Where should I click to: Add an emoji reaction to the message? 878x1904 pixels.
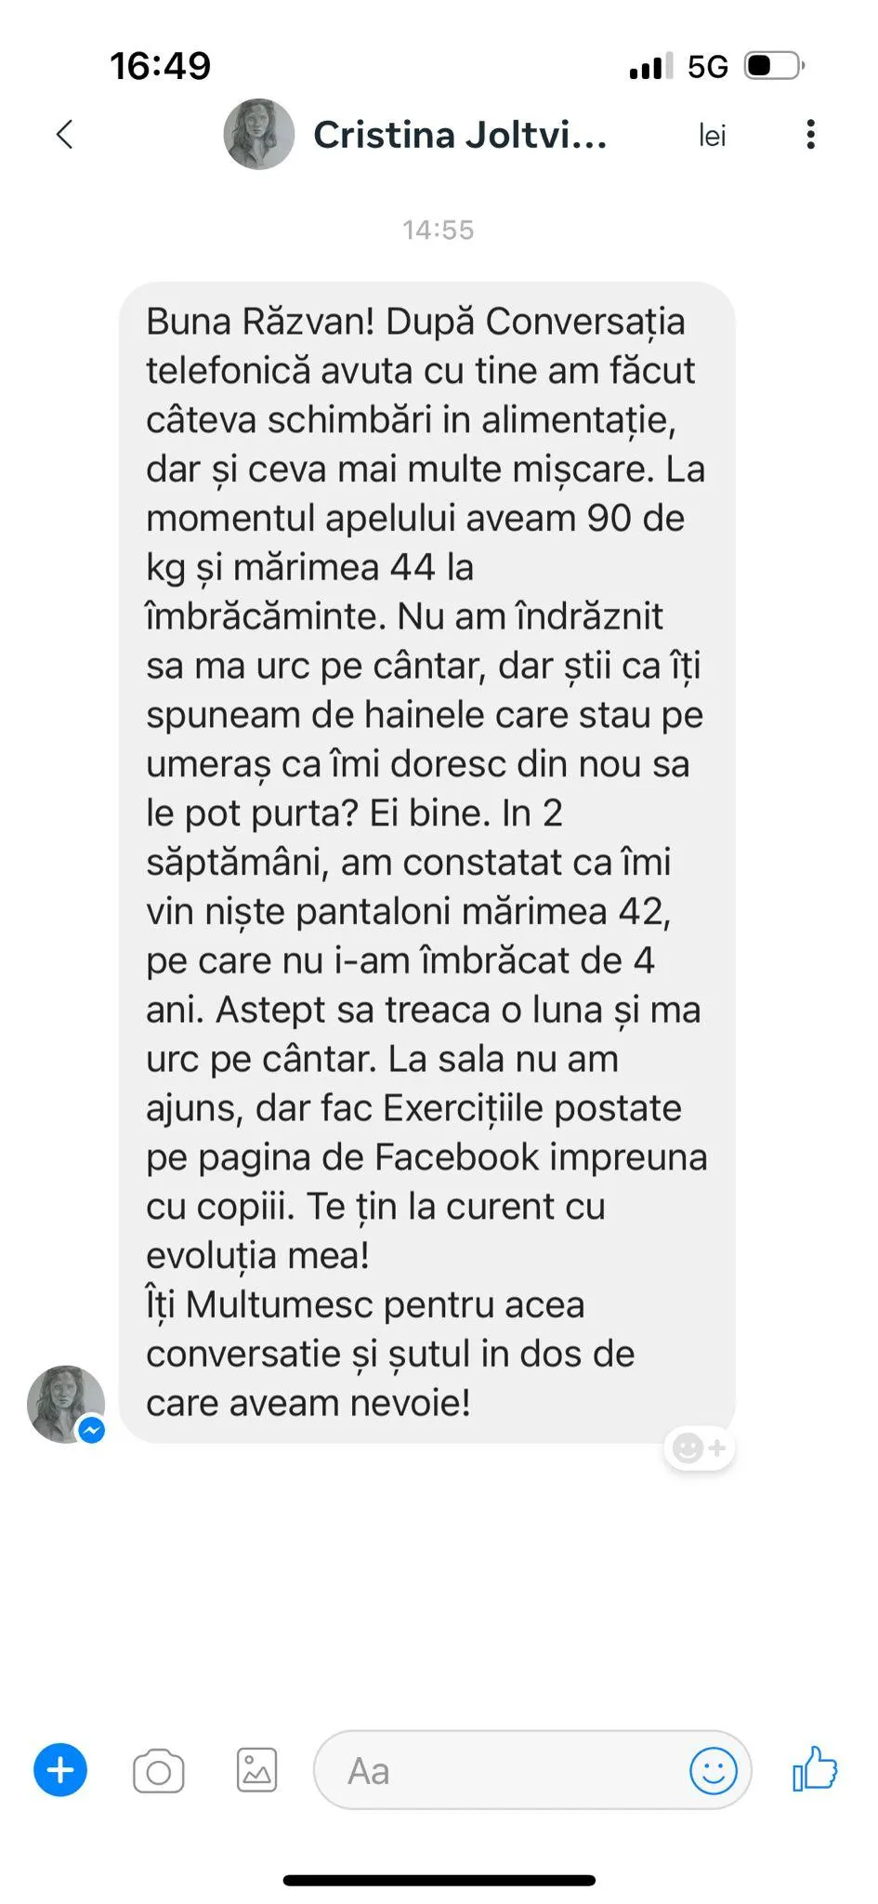[700, 1448]
